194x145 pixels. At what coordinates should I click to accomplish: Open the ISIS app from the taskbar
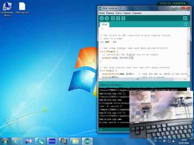52,141
